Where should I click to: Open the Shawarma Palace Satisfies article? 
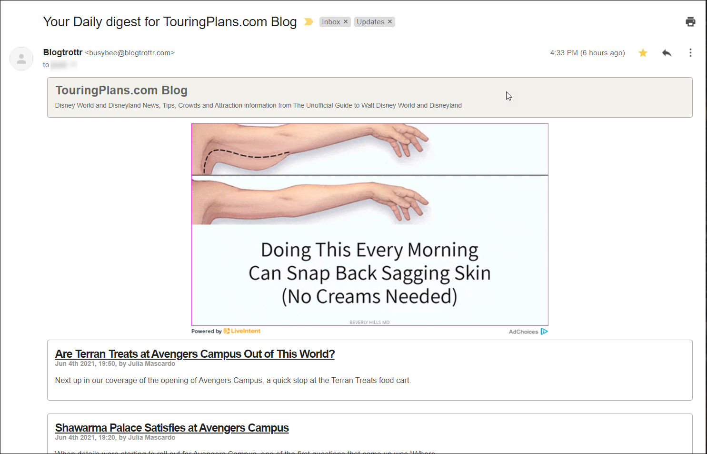[172, 428]
